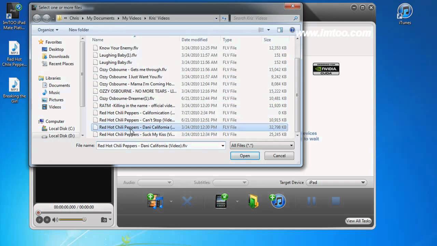437x246 pixels.
Task: Select Breaking the Girl MP3 desktop icon
Action: (14, 91)
